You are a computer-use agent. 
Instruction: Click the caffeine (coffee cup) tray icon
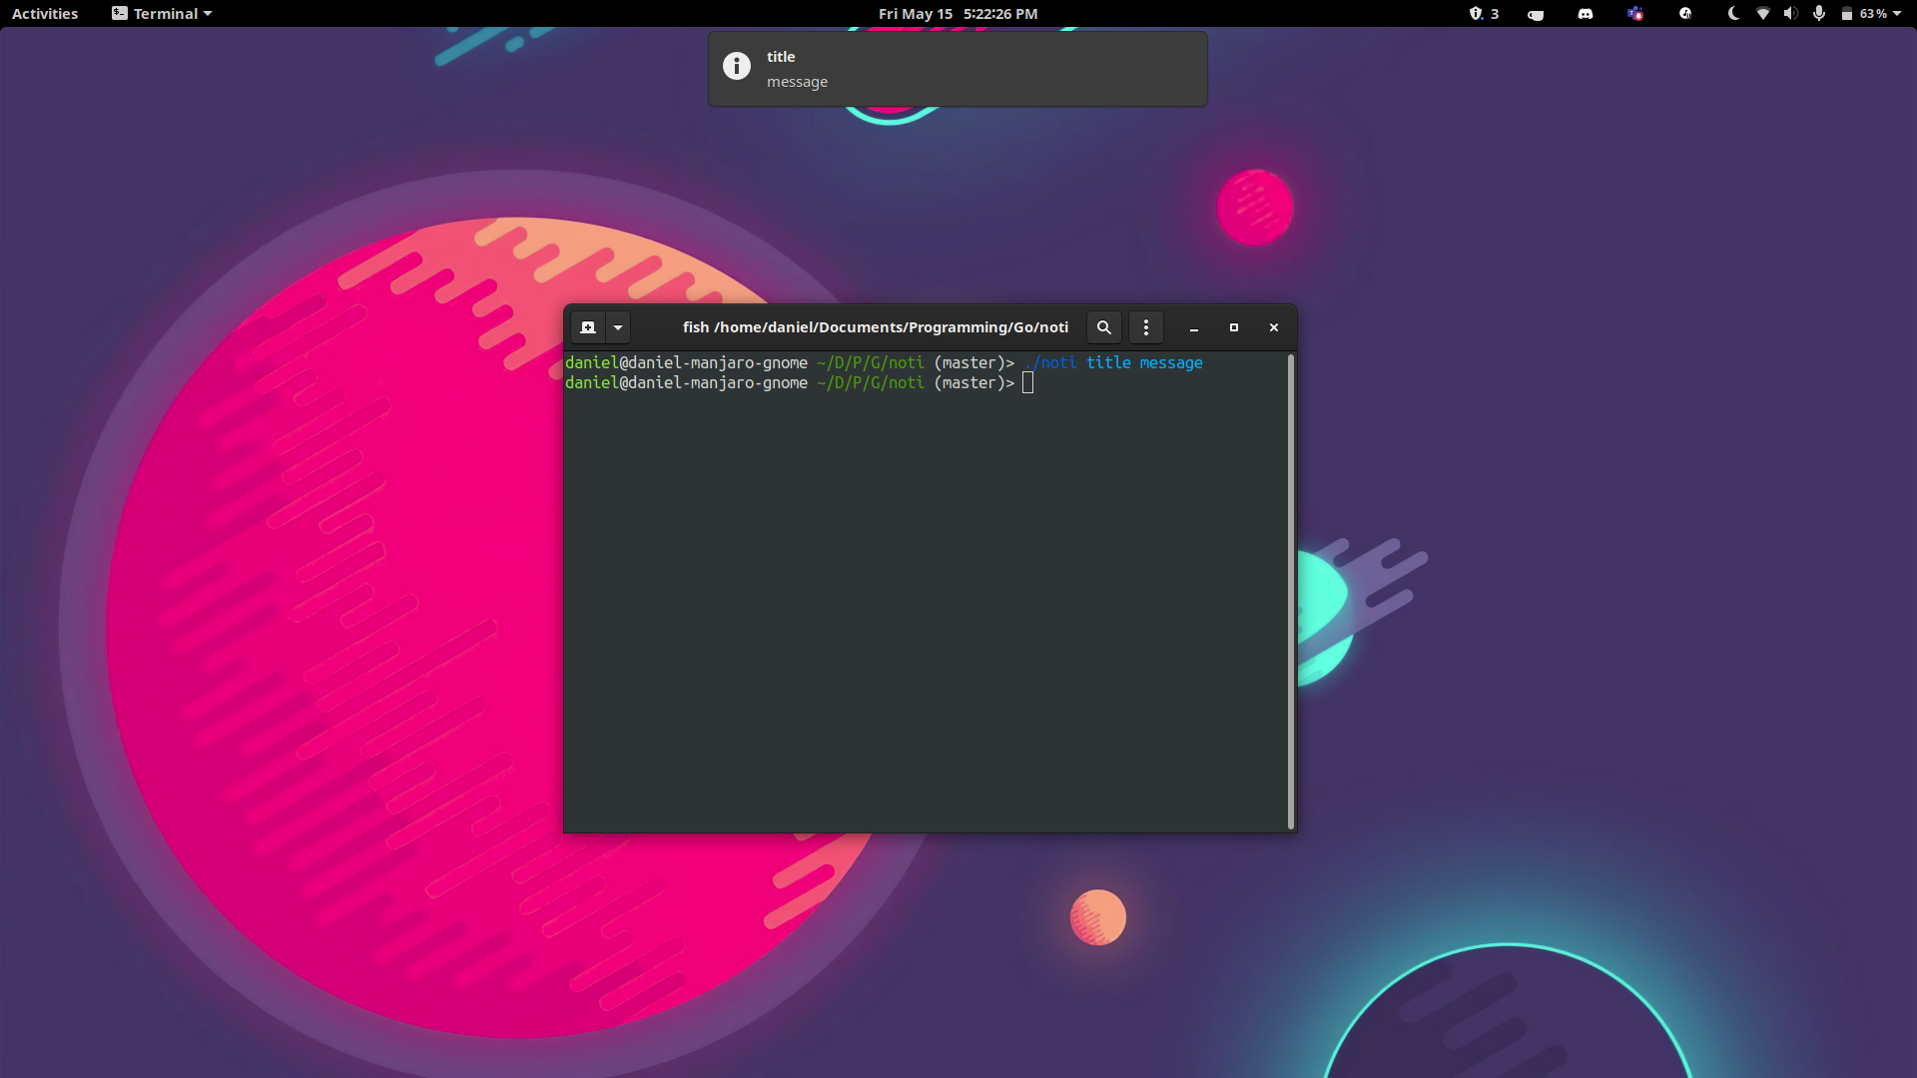pos(1536,14)
